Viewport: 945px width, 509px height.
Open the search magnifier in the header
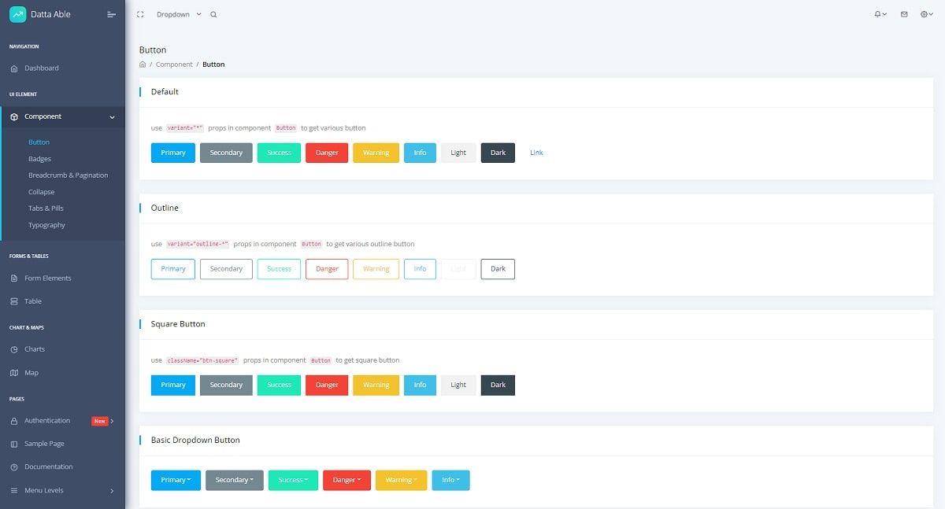point(212,14)
